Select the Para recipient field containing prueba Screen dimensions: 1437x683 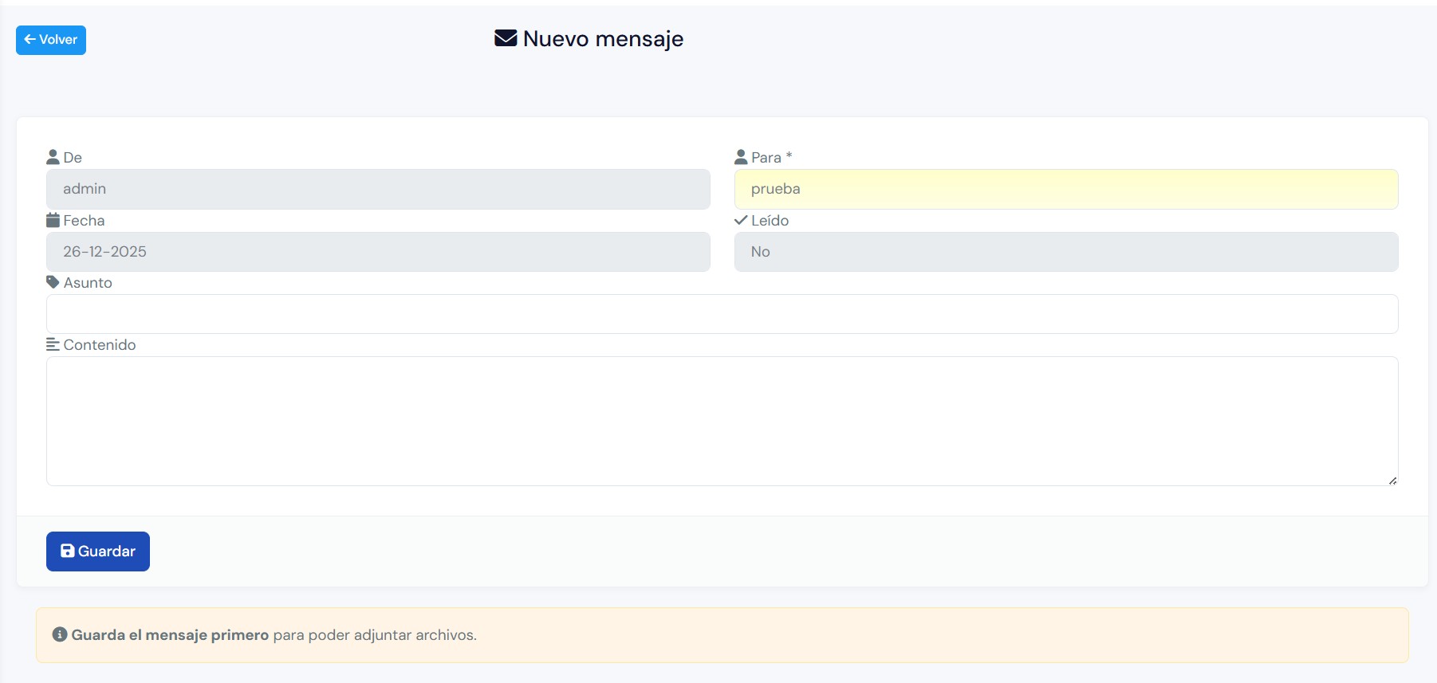(x=1065, y=189)
